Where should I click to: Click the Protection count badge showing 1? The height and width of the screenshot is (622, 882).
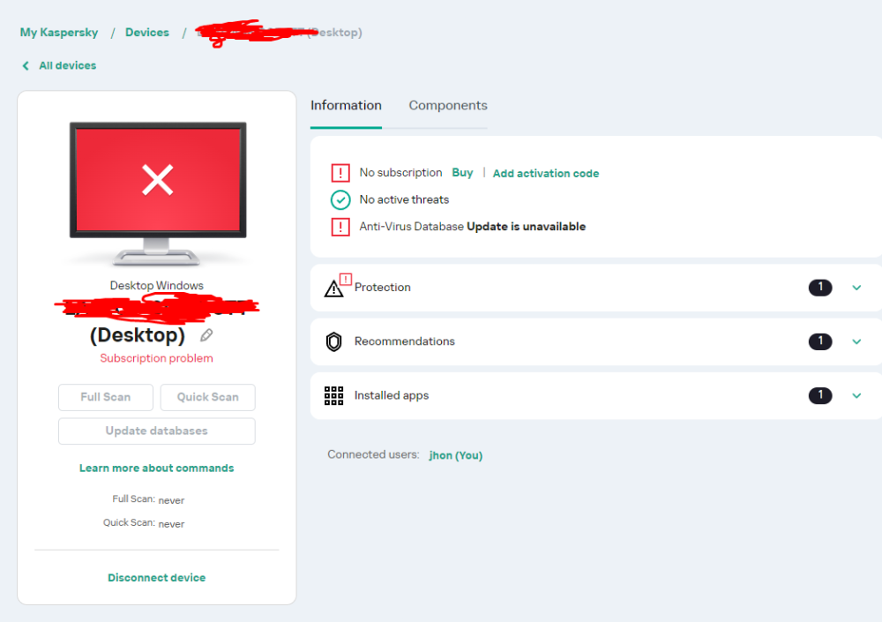tap(820, 287)
